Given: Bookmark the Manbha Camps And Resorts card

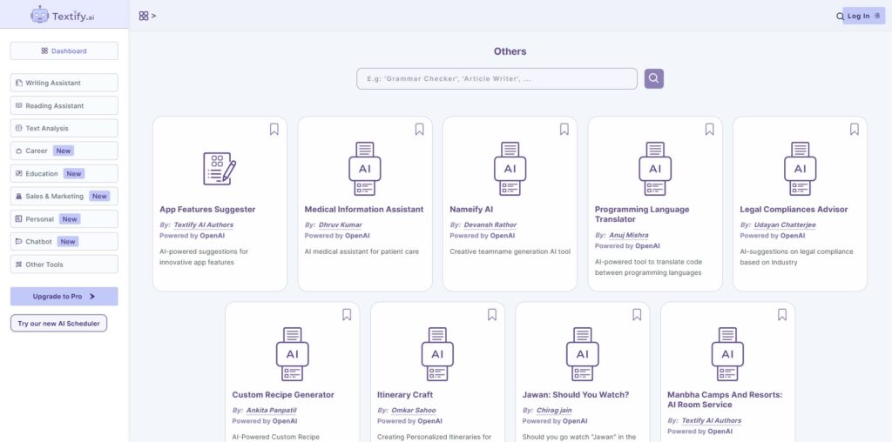Looking at the screenshot, I should tap(782, 315).
